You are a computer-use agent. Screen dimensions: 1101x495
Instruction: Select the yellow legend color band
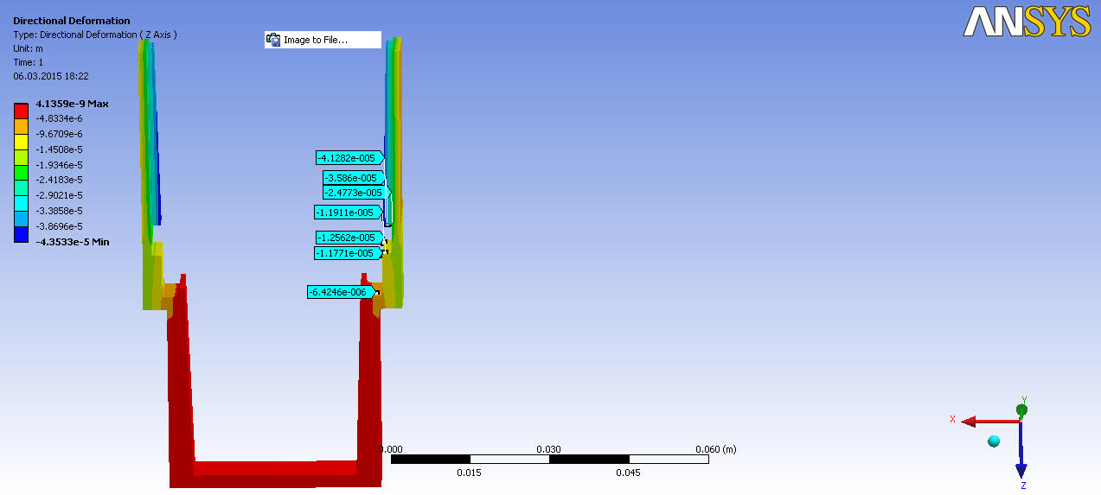pyautogui.click(x=22, y=142)
